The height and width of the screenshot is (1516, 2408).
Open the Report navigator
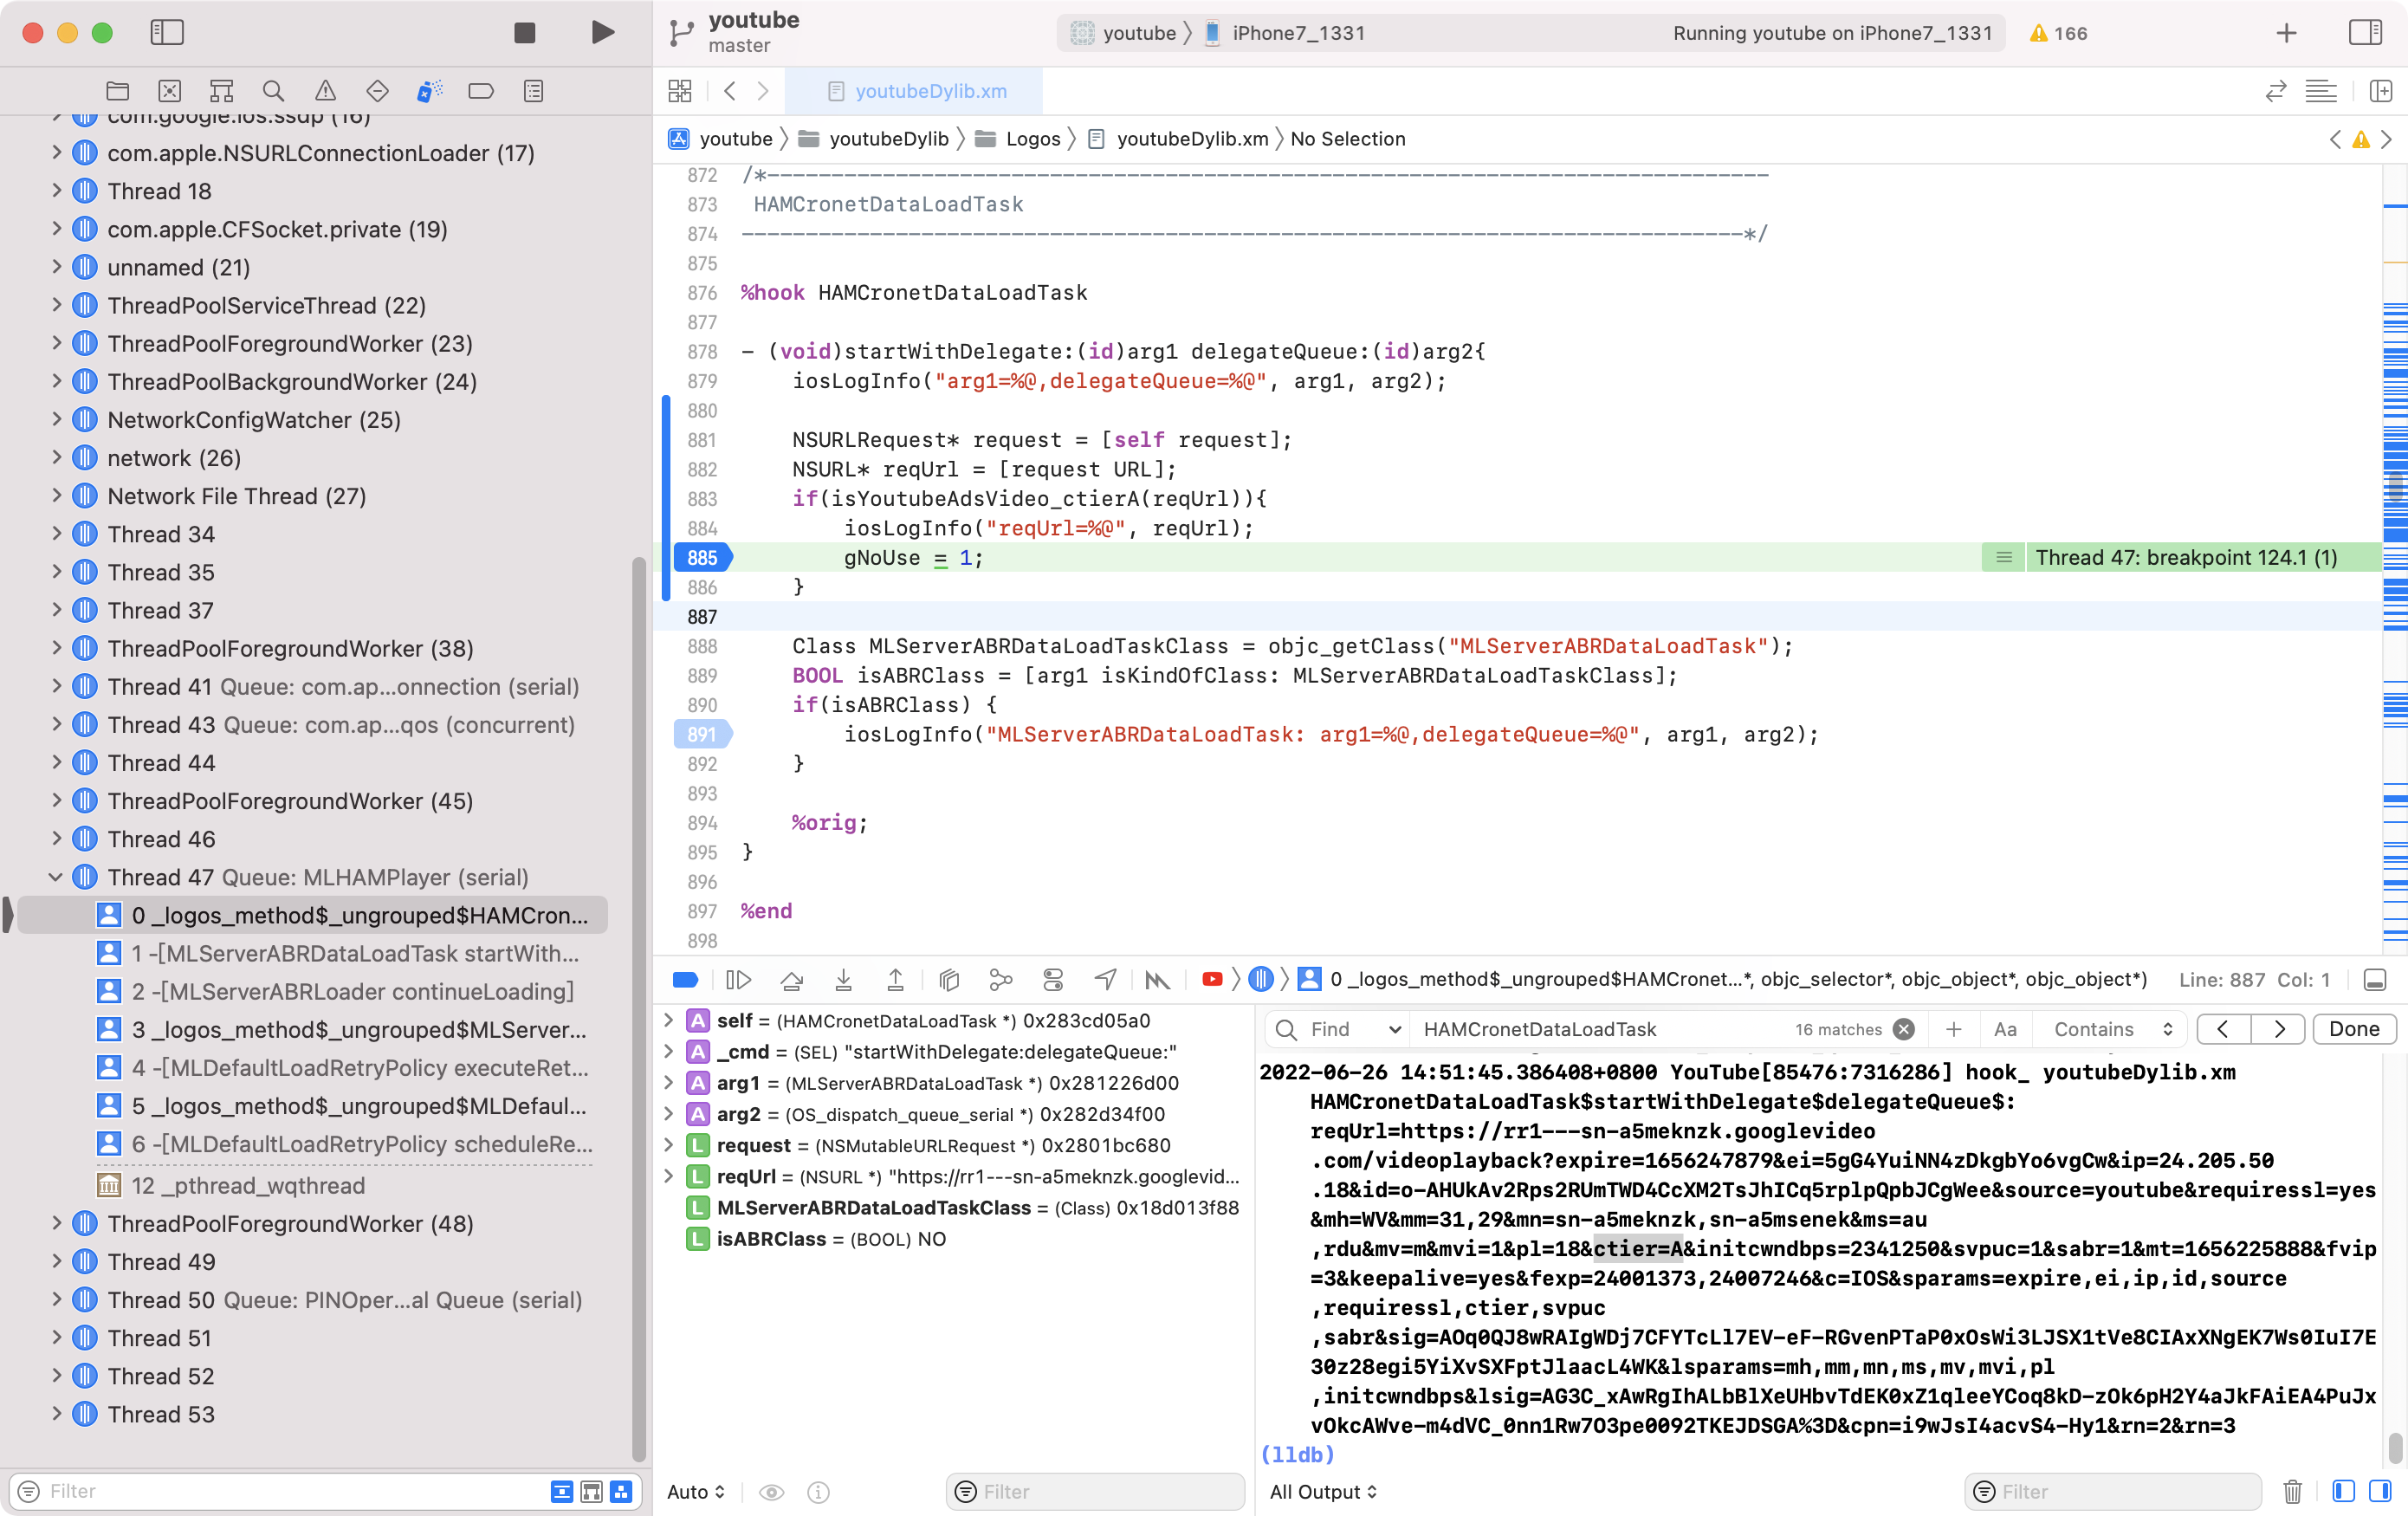coord(533,91)
